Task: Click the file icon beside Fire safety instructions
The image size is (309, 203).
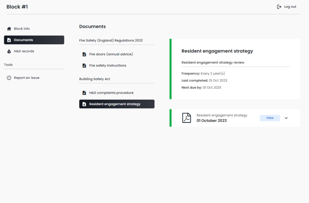Action: click(x=84, y=65)
